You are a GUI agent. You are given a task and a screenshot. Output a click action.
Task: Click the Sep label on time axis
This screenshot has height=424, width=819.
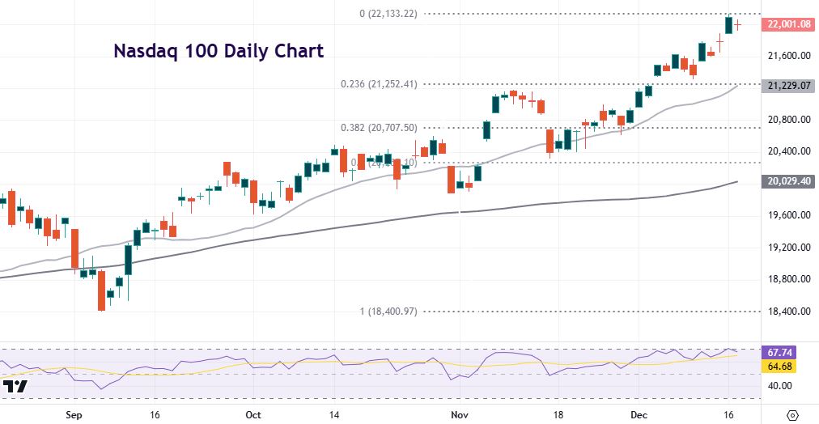click(x=73, y=413)
